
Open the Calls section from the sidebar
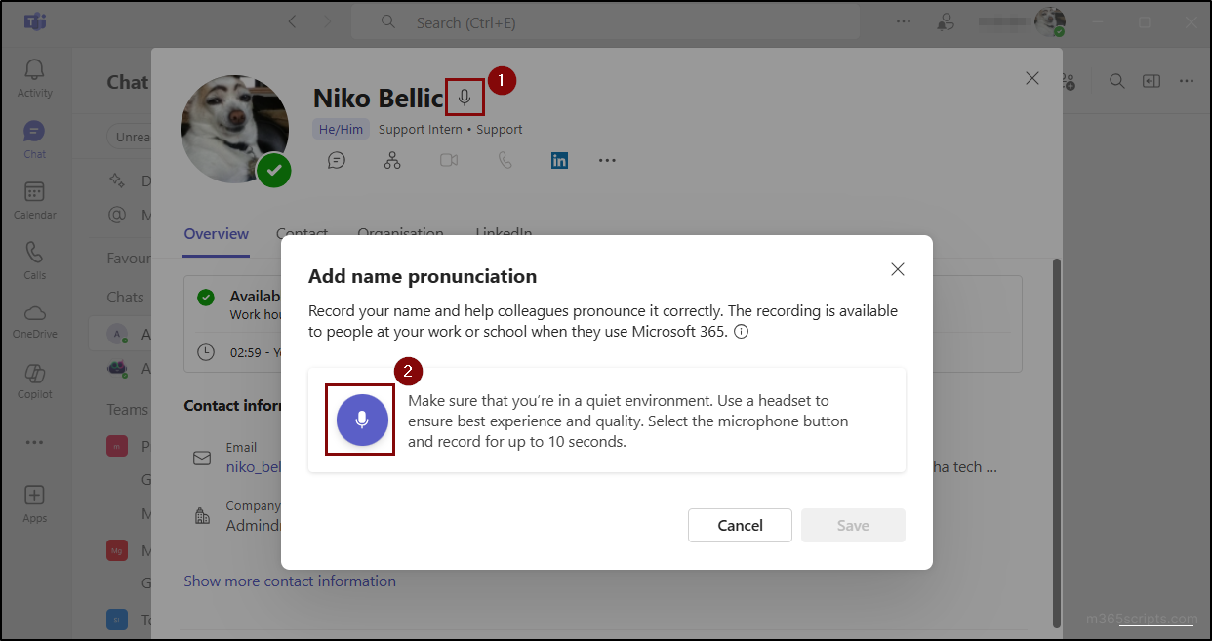click(33, 256)
